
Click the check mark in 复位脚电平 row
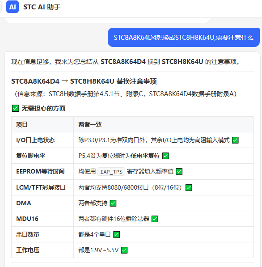(165, 156)
